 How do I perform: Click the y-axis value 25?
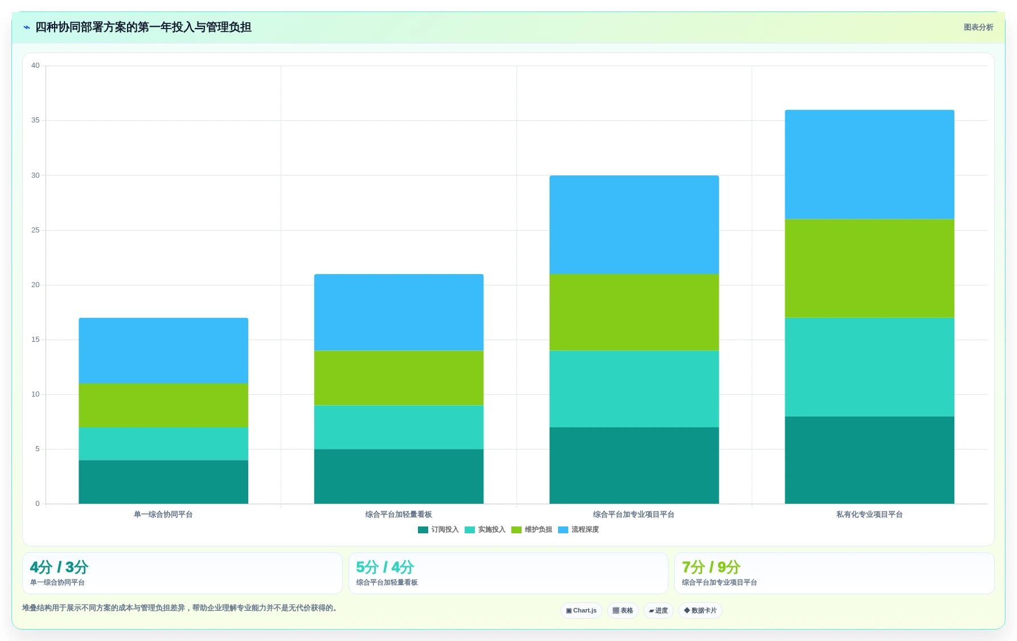click(x=35, y=230)
